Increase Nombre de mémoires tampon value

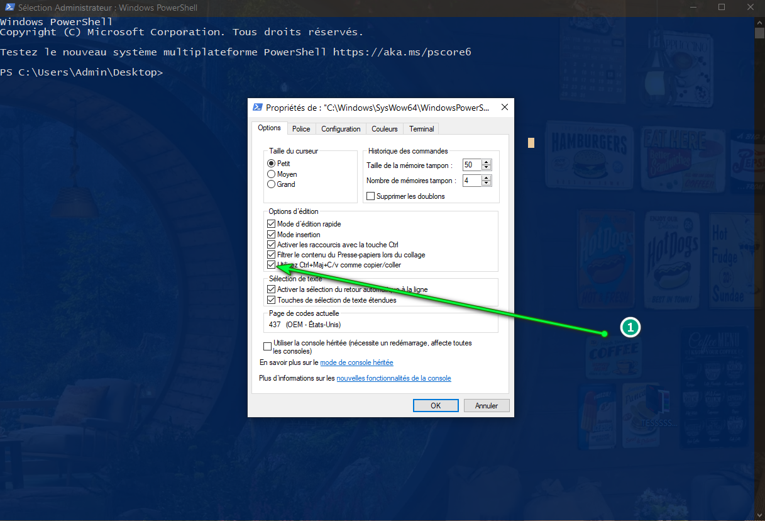(x=487, y=178)
